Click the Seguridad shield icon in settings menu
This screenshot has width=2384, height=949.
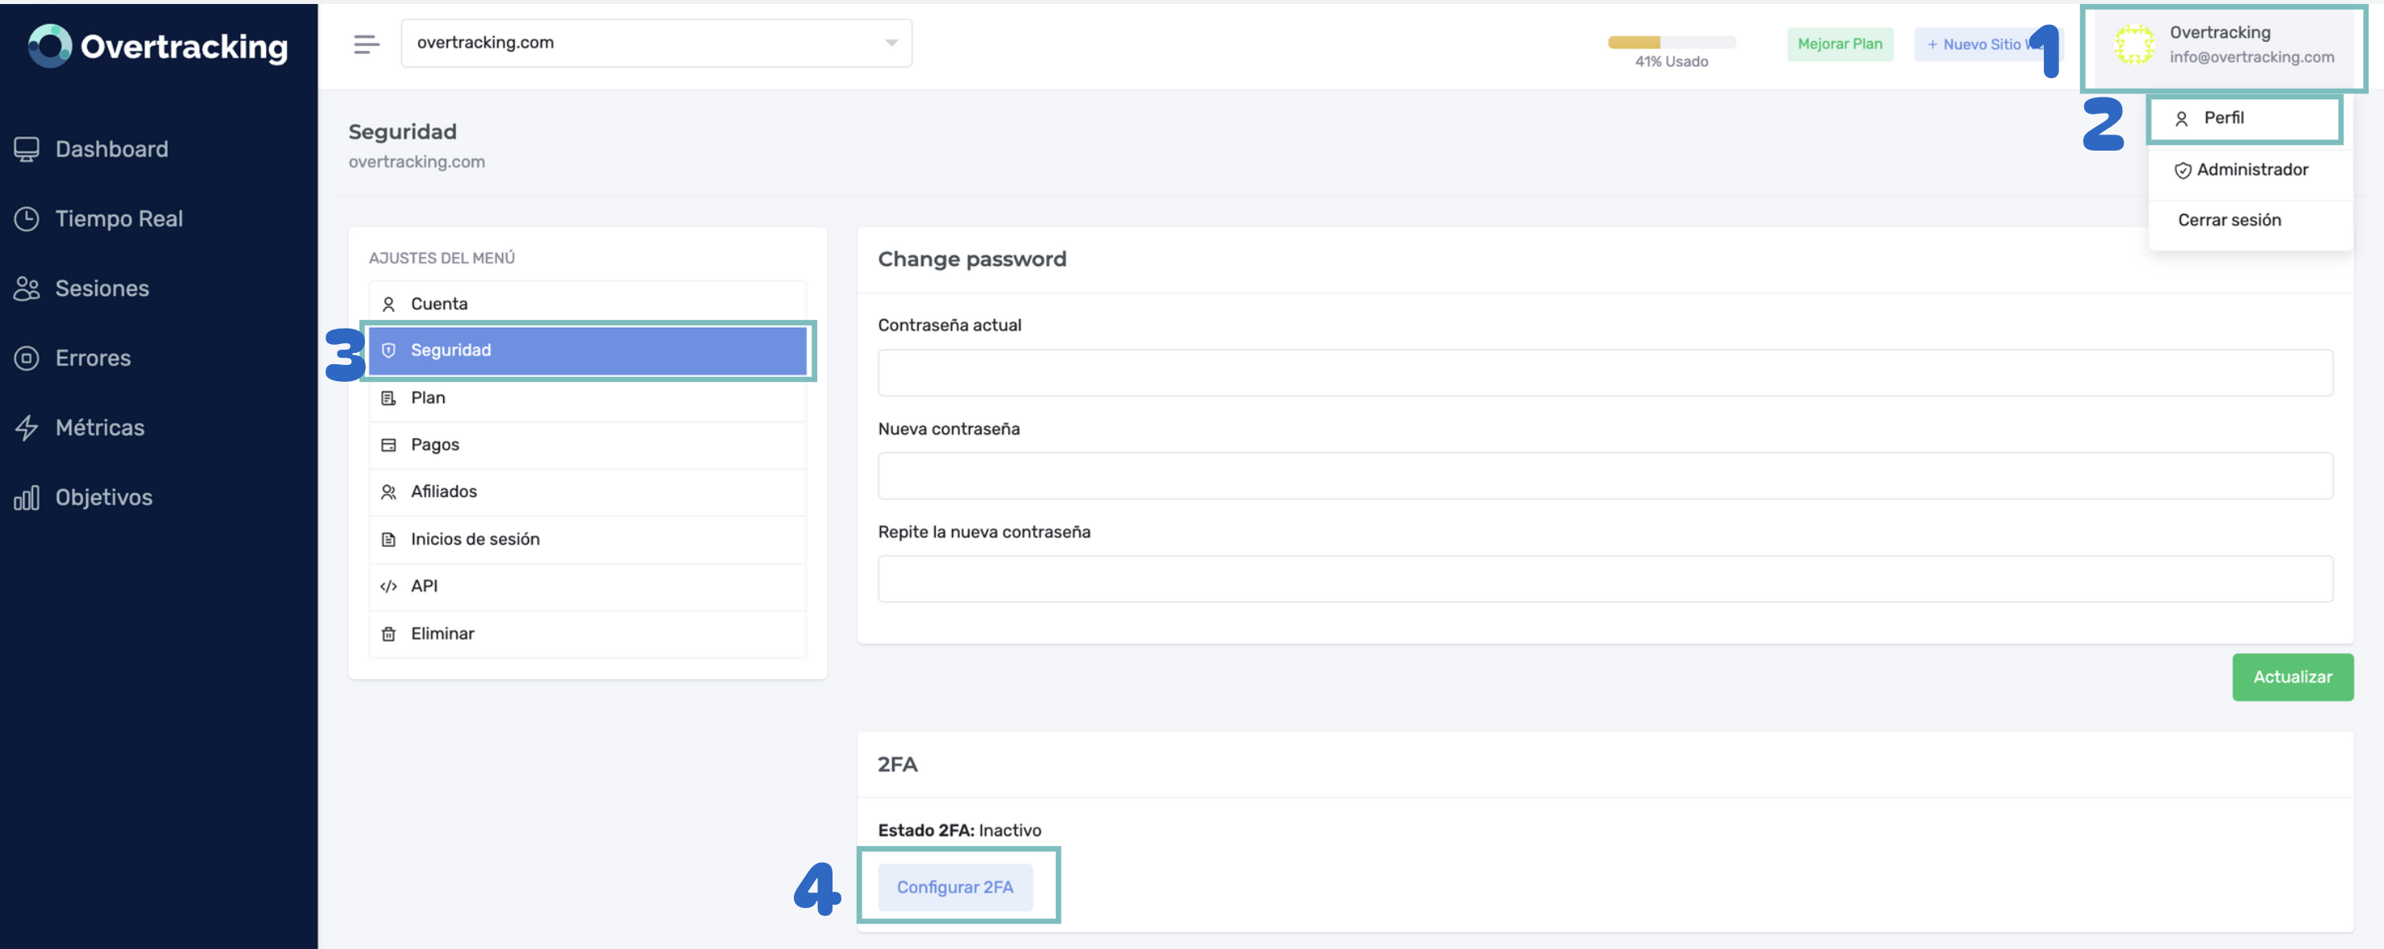pyautogui.click(x=388, y=350)
